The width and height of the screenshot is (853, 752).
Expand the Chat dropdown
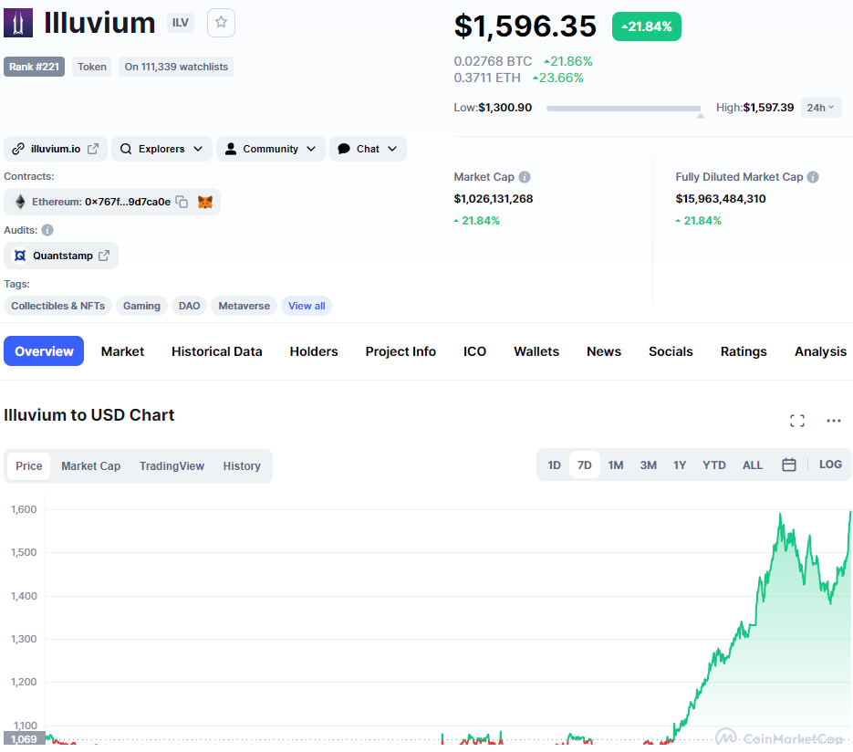[368, 149]
